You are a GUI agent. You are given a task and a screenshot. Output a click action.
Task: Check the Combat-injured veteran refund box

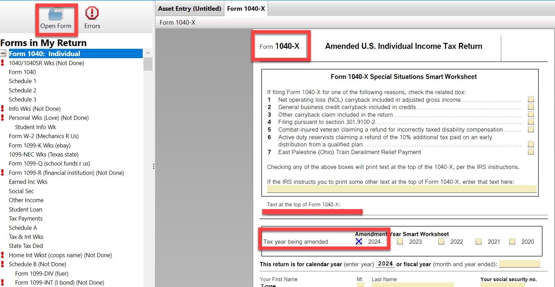[531, 129]
